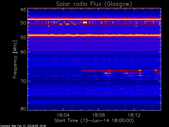Screen dimensions: 169x127
Task: Select the 50 frequency axis label
Action: tap(23, 23)
